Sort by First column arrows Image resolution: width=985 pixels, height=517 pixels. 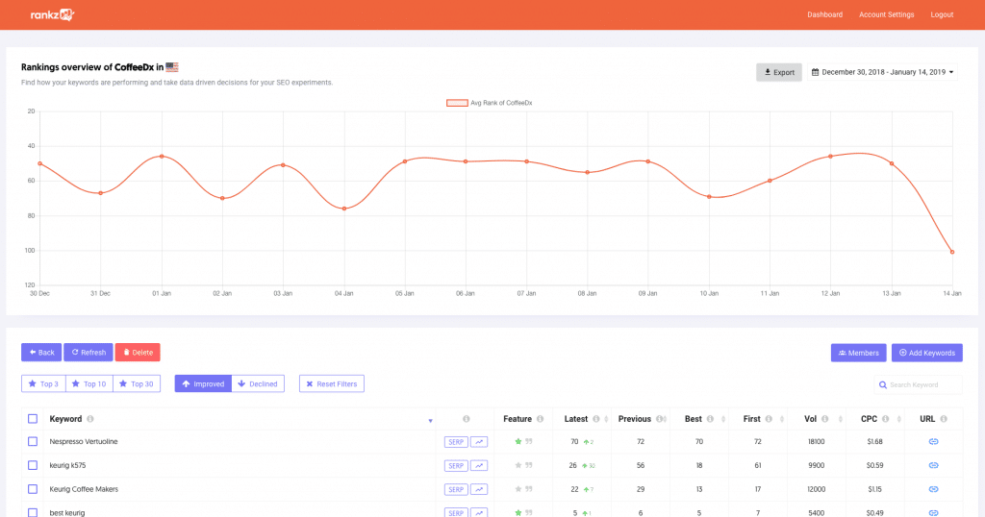point(782,419)
